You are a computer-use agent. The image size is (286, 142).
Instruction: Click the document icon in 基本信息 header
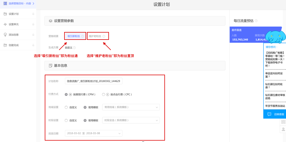(x=50, y=66)
